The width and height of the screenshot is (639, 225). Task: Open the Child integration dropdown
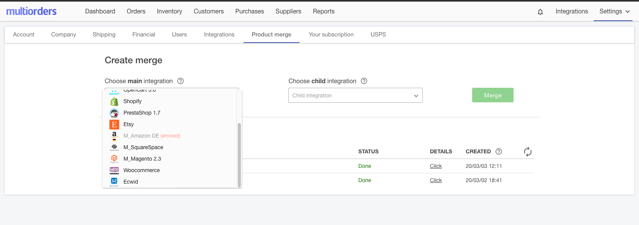(x=355, y=95)
